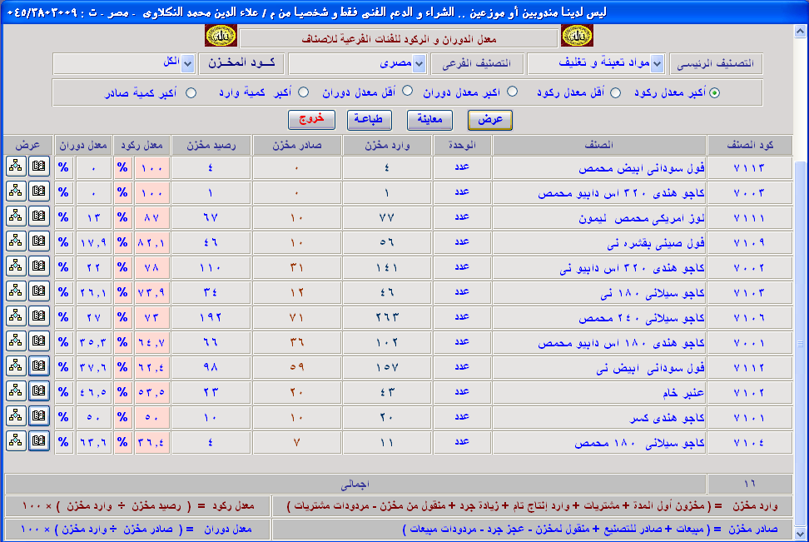Choose the أكبر كمية صادر radio option
The height and width of the screenshot is (542, 809).
click(x=191, y=92)
